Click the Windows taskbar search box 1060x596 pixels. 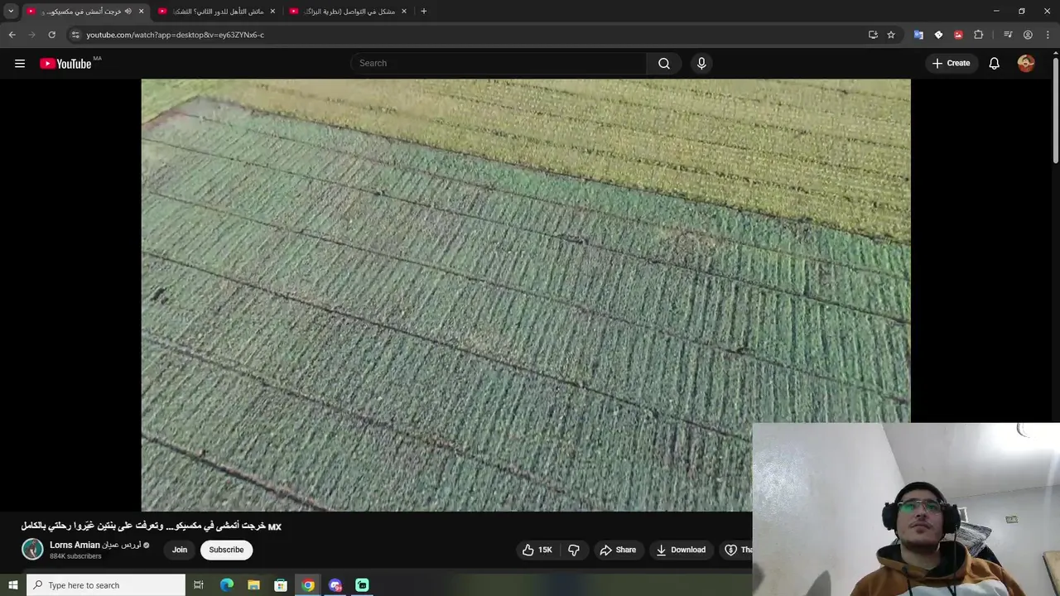106,585
